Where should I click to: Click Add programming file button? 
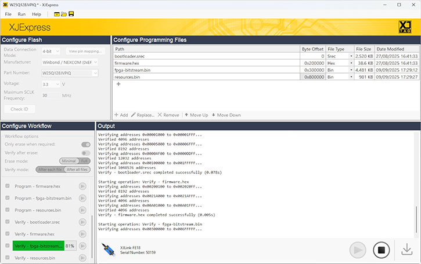[121, 115]
